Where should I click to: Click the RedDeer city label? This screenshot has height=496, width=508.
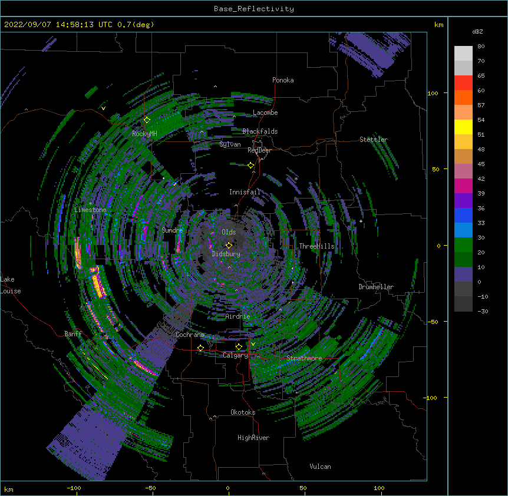pyautogui.click(x=259, y=150)
